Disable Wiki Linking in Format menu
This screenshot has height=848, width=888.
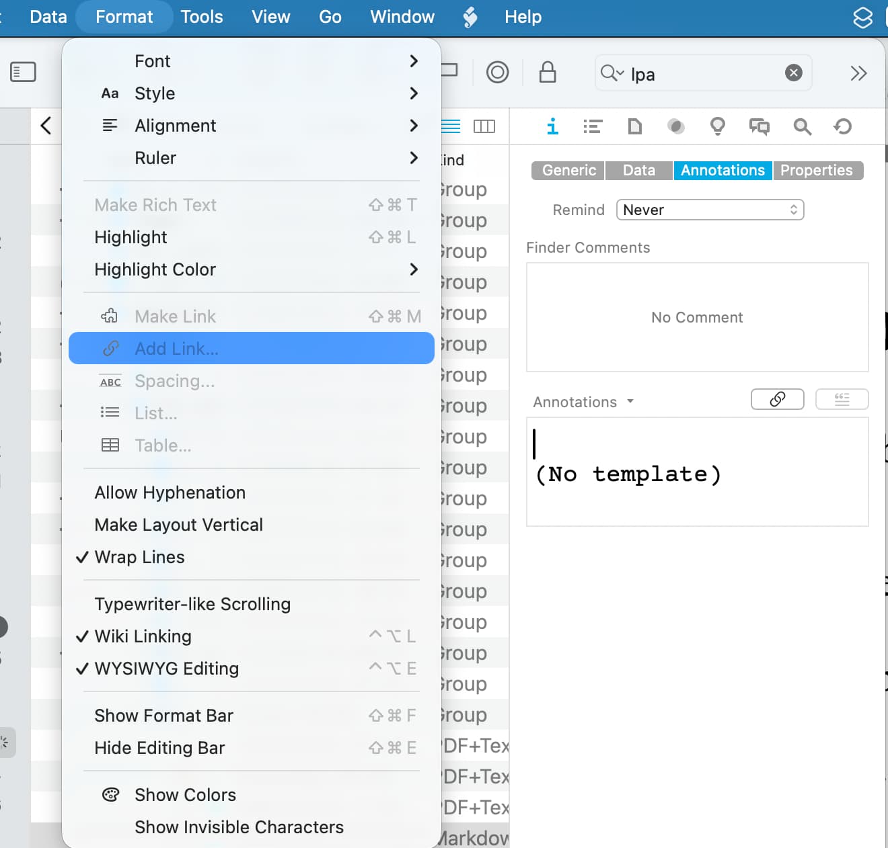coord(143,636)
